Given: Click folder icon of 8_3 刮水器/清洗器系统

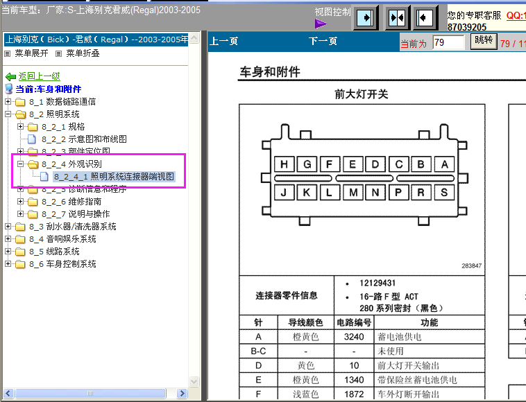Looking at the screenshot, I should (x=20, y=227).
